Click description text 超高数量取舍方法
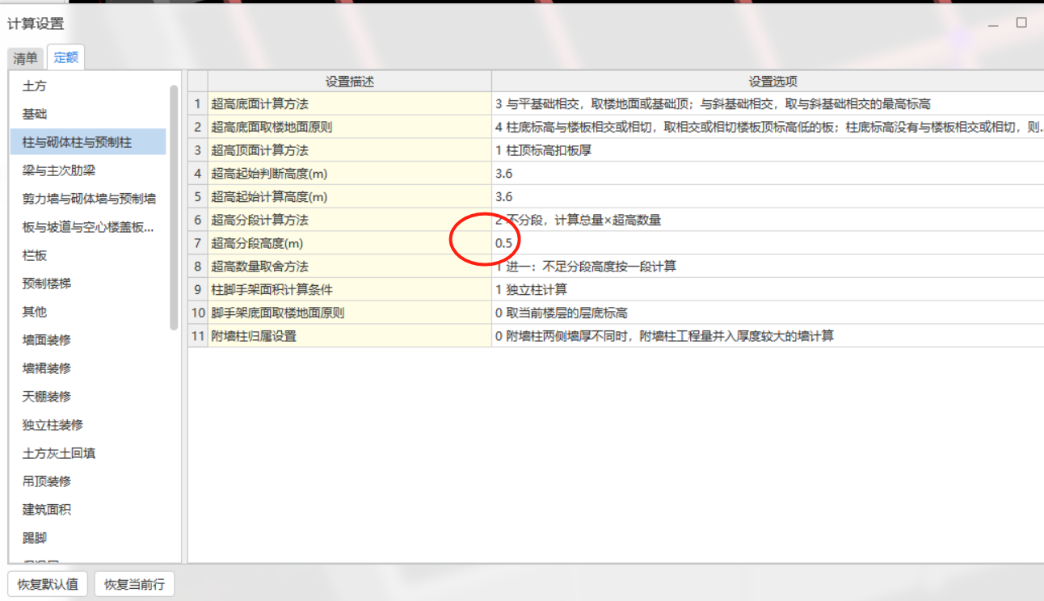Screen dimensions: 1044x601 [259, 267]
